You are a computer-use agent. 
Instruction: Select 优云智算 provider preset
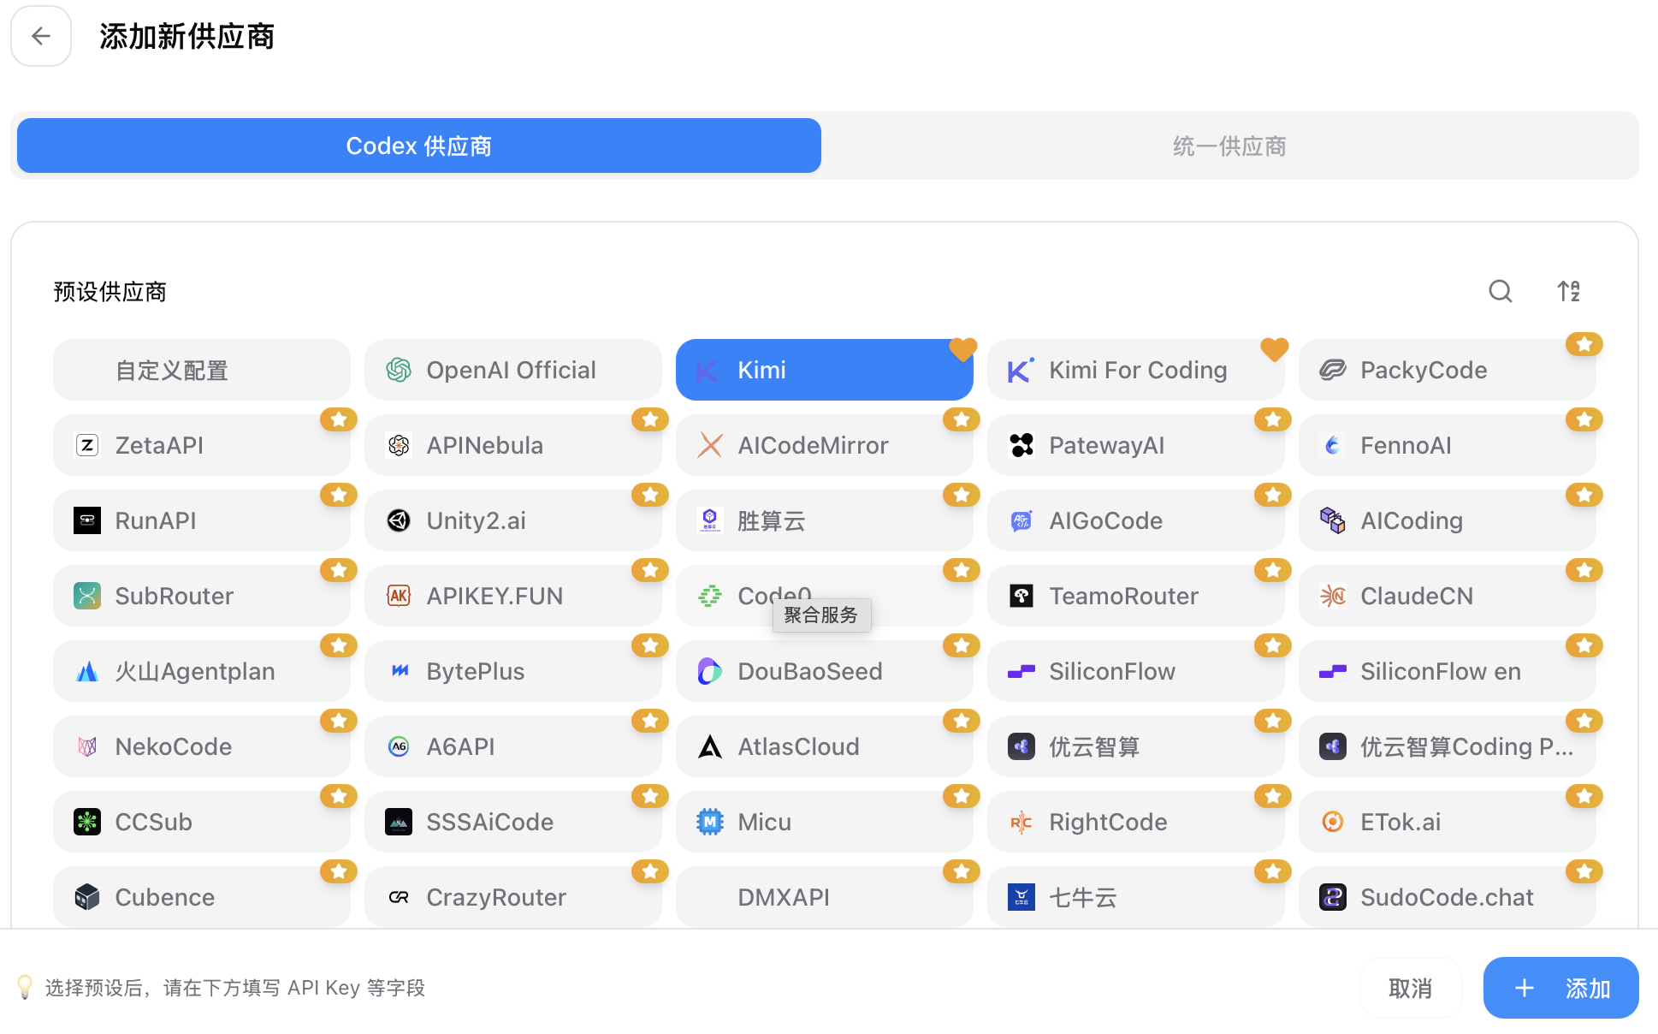[1136, 746]
